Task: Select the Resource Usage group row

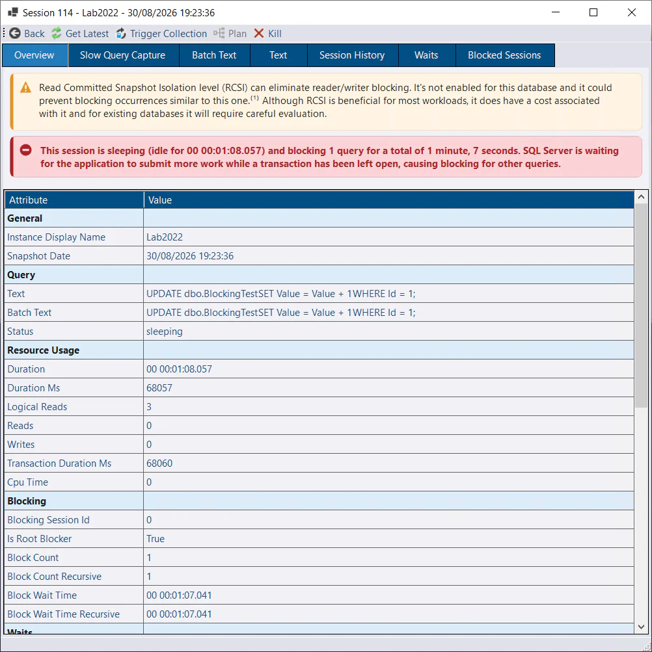Action: [x=319, y=350]
